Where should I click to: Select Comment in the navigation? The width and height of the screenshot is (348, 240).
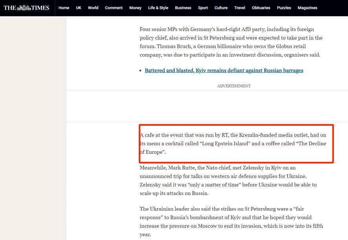coord(114,8)
